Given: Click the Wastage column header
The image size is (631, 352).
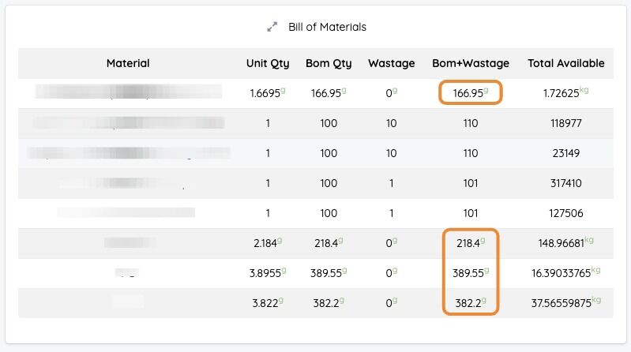Looking at the screenshot, I should [391, 63].
